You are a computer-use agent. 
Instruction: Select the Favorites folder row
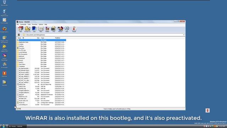tap(41, 48)
